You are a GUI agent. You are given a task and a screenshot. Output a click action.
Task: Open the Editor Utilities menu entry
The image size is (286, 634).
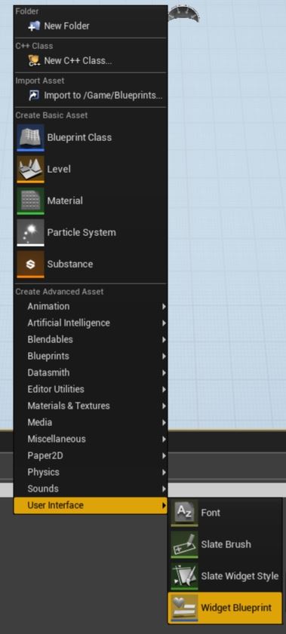tap(91, 390)
